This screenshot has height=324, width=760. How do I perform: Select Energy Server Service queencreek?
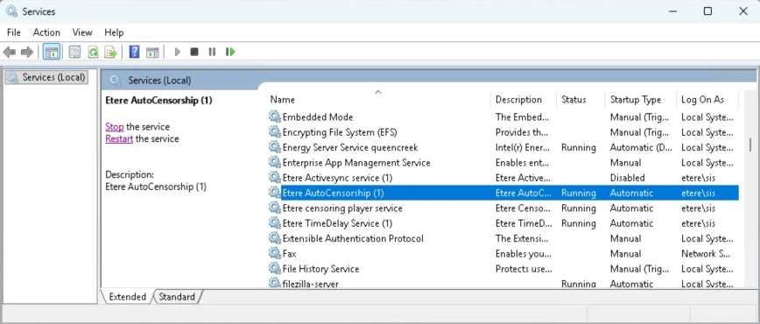[350, 147]
